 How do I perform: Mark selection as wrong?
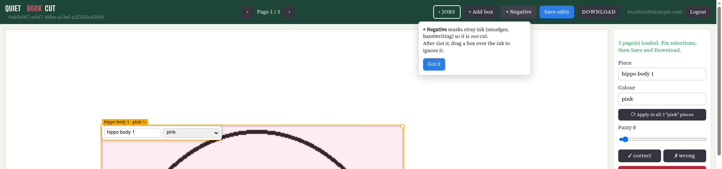click(x=684, y=156)
